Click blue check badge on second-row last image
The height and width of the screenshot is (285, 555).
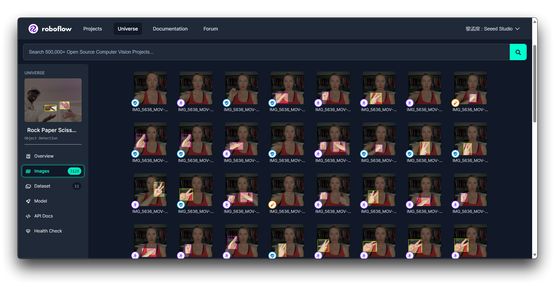tap(455, 154)
